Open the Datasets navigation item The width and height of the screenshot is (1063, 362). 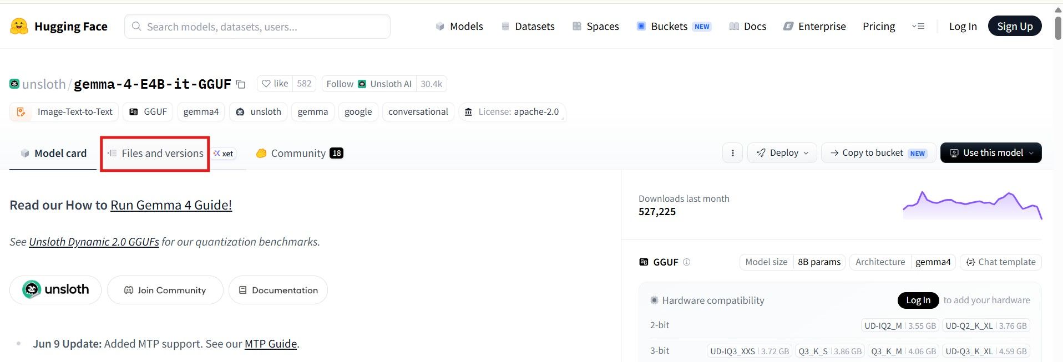point(528,26)
